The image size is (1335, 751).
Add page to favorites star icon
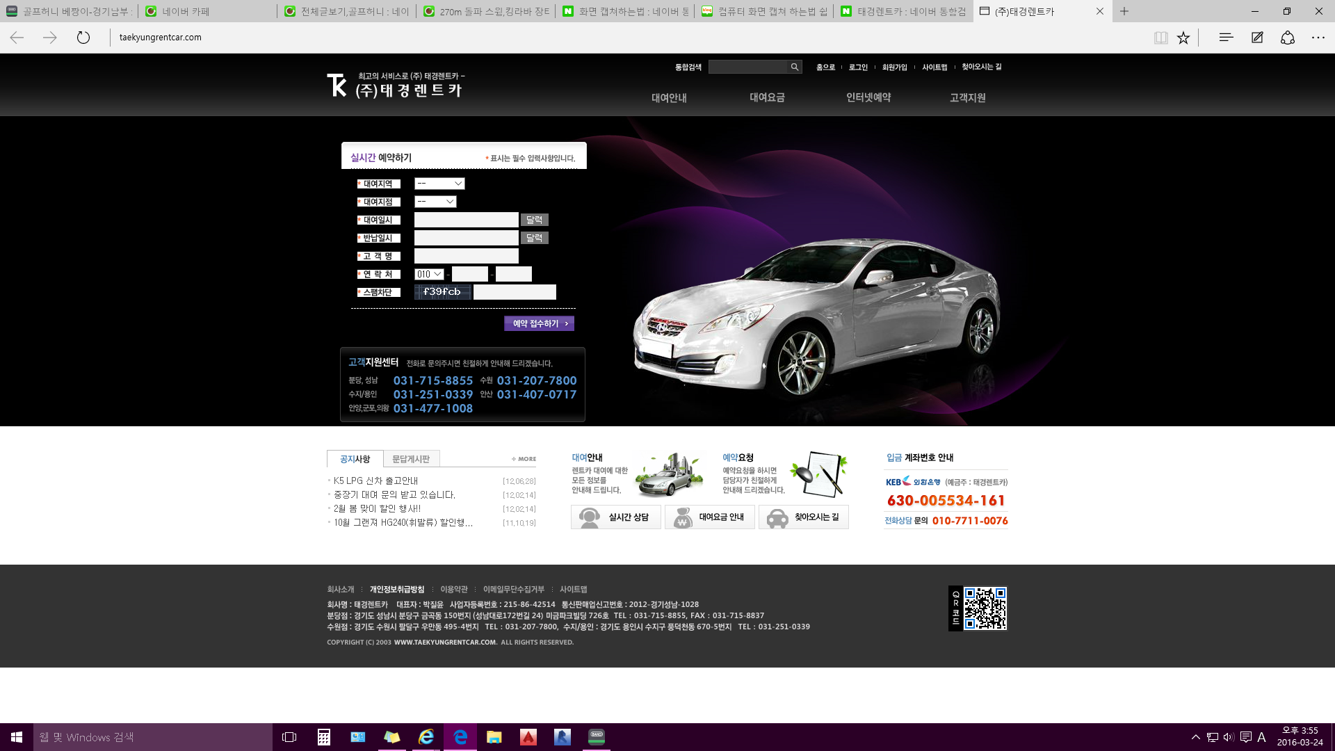coord(1183,38)
